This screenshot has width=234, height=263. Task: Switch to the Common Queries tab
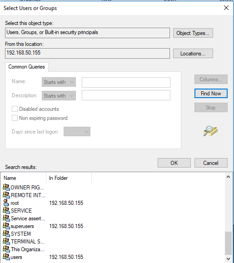tap(27, 67)
